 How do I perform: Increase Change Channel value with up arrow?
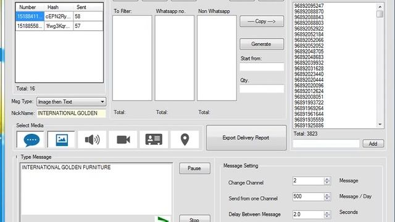coord(327,179)
